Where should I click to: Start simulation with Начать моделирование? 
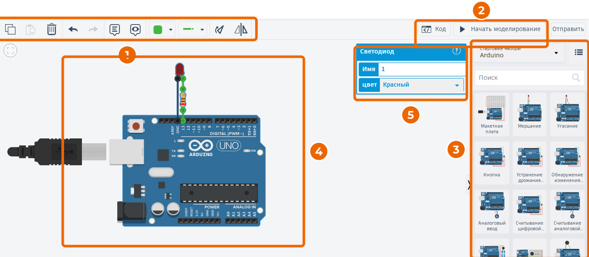500,29
